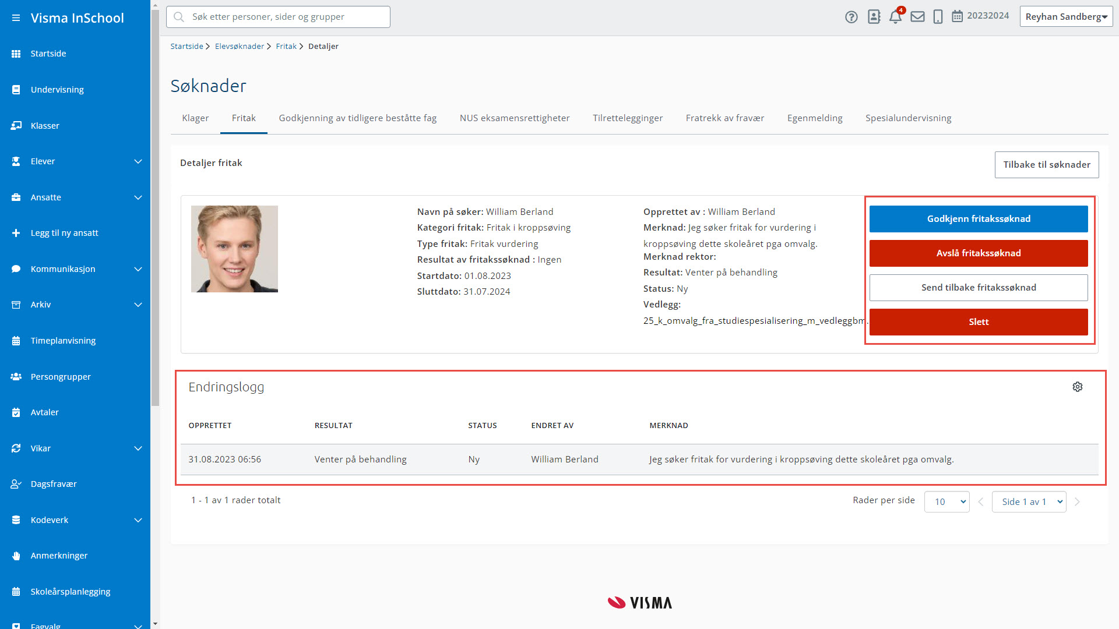This screenshot has width=1119, height=629.
Task: Expand the Arkiv sidebar section
Action: click(x=138, y=305)
